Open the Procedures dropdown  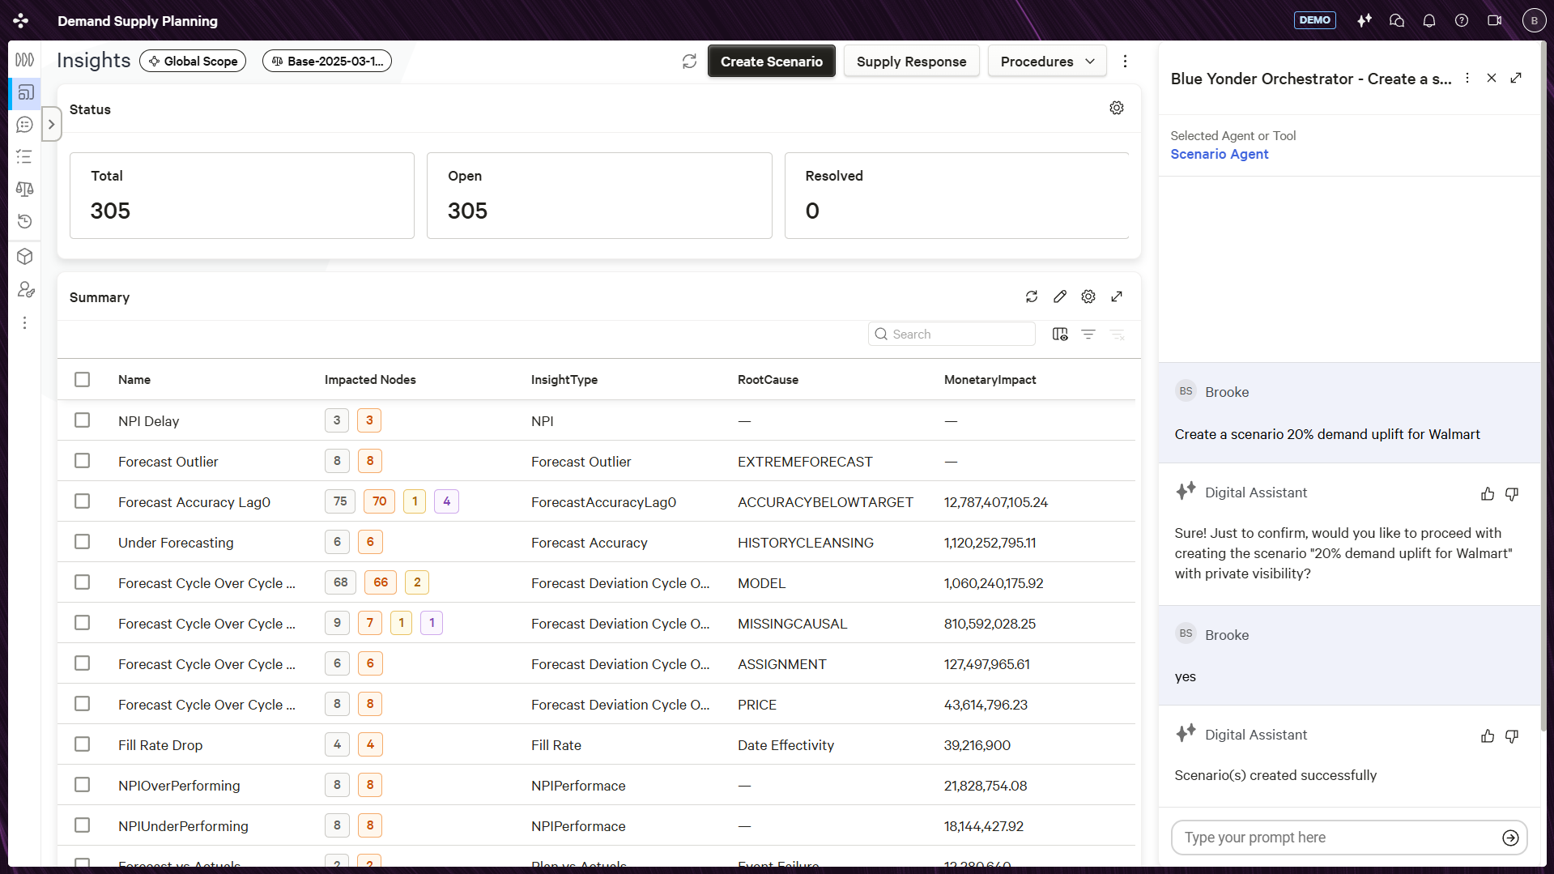pos(1047,62)
